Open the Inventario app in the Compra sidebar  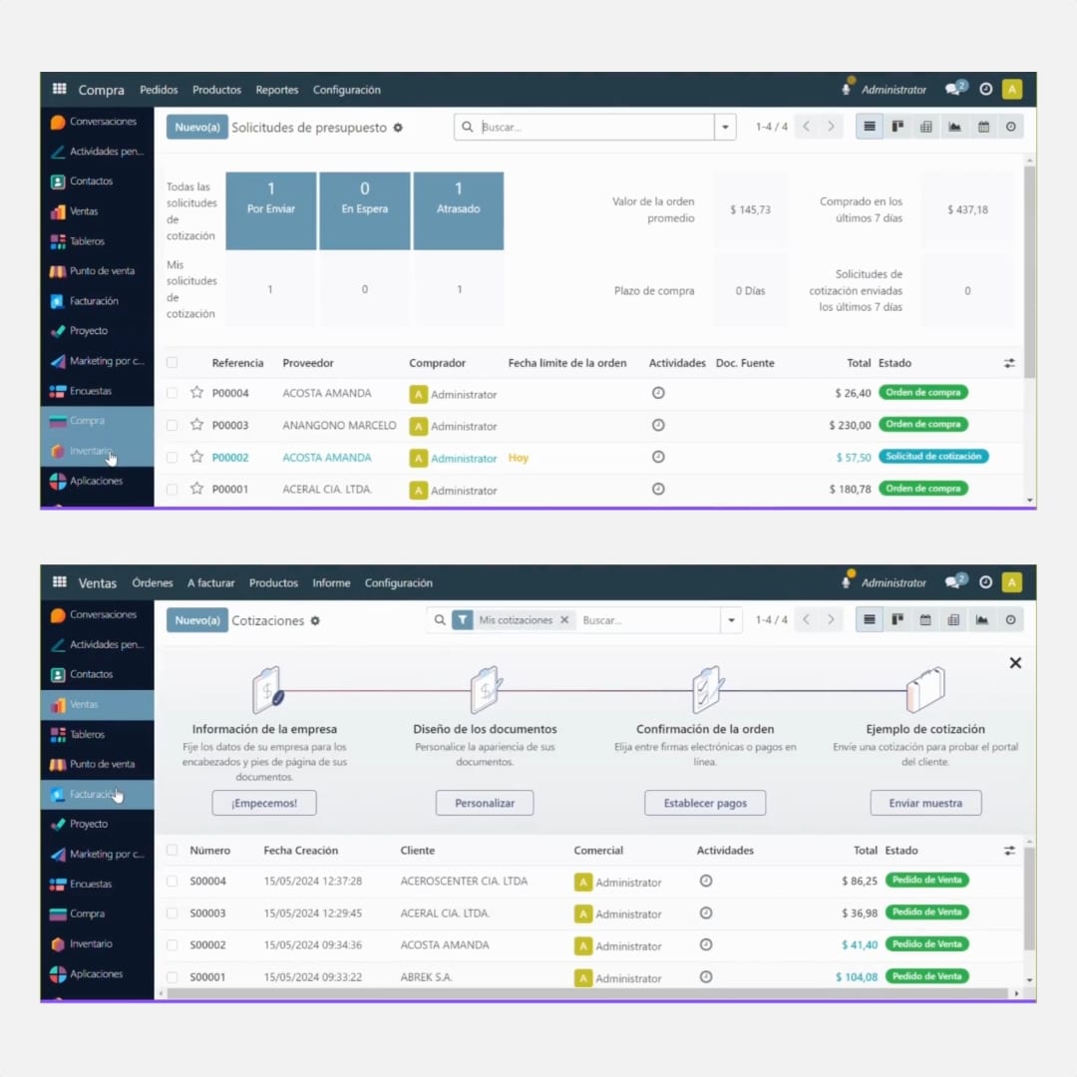[x=90, y=451]
